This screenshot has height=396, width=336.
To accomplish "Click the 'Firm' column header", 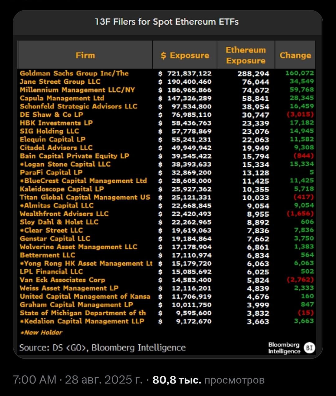I will pyautogui.click(x=85, y=55).
